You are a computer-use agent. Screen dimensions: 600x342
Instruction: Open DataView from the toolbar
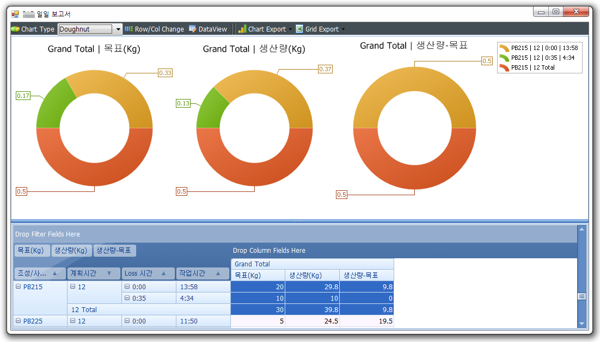tap(208, 29)
